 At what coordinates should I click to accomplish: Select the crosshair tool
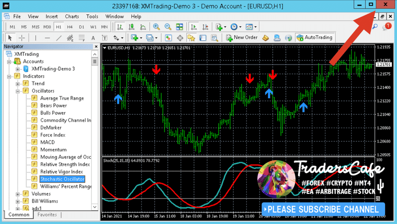point(22,38)
